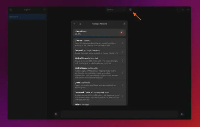Click the plus icon in Manage Models
This screenshot has height=127, width=200.
click(x=74, y=24)
